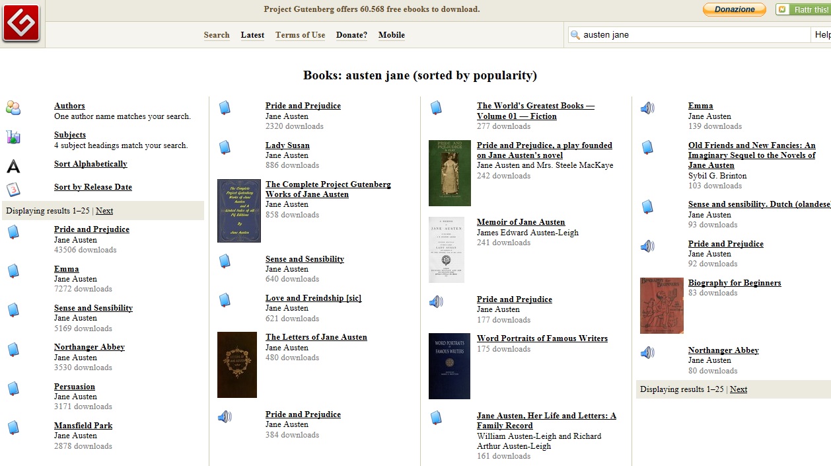Open the Mansfield Park book title link
The image size is (831, 466).
[83, 426]
